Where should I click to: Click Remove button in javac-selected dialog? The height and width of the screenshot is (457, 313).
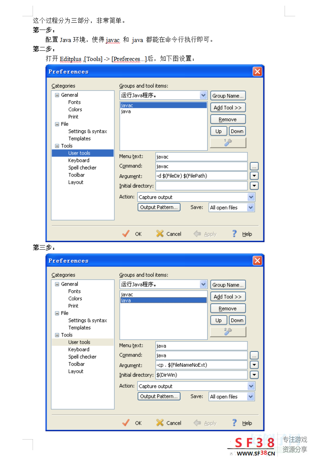pos(228,119)
